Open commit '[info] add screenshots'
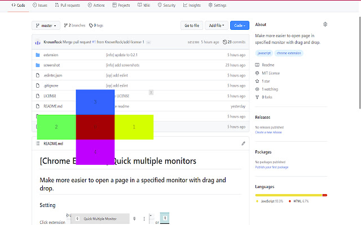The width and height of the screenshot is (361, 225). (122, 65)
